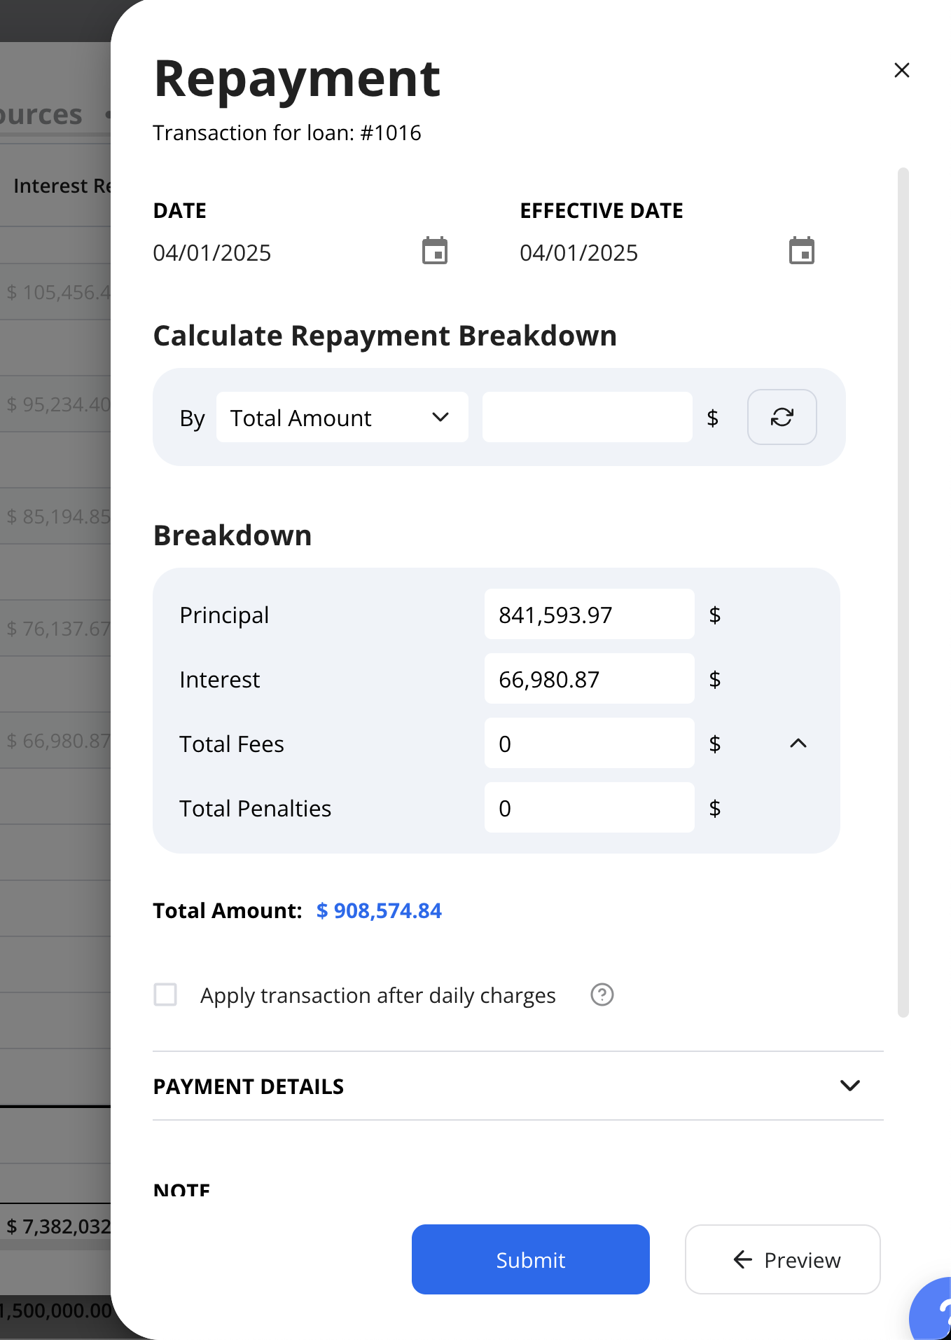The width and height of the screenshot is (951, 1340).
Task: Open the Effective Date calendar icon
Action: 802,251
